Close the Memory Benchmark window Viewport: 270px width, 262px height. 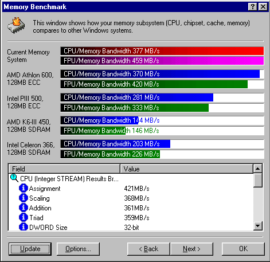pyautogui.click(x=263, y=7)
